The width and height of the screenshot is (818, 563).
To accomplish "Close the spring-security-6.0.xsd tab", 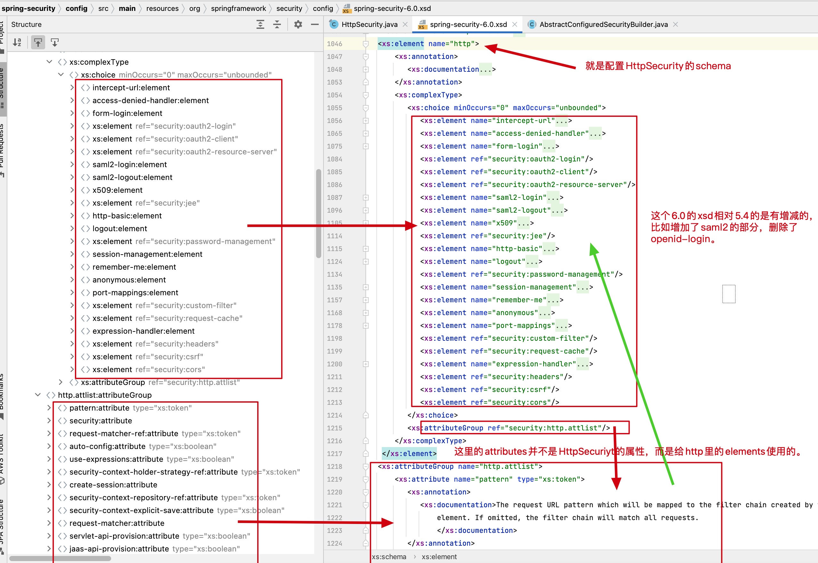I will (515, 24).
